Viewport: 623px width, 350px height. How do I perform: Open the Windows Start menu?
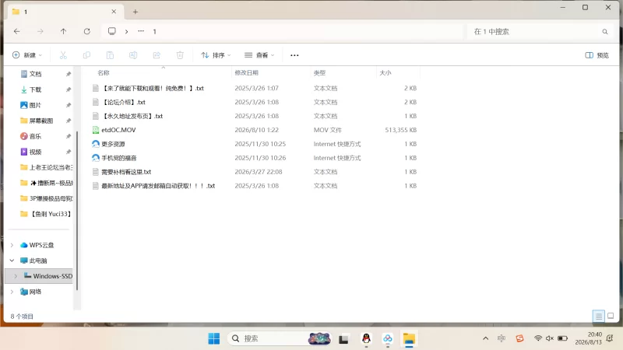click(213, 338)
